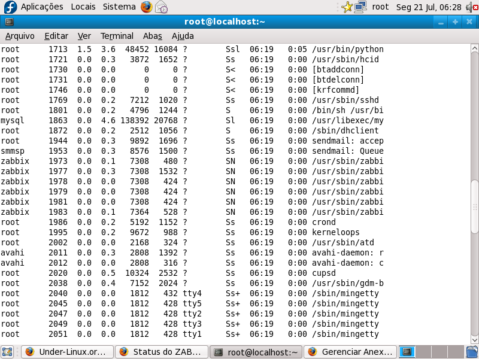This screenshot has height=359, width=479.
Task: Click the tty1 terminal text
Action: 192,334
